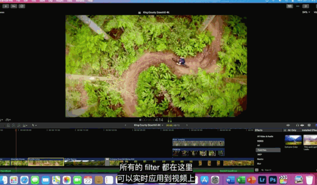Open the overwrite edit options dropdown
317x185 pixels.
(x=25, y=125)
